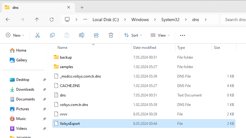This screenshot has height=138, width=246.
Task: Open the See more options menu
Action: click(182, 35)
